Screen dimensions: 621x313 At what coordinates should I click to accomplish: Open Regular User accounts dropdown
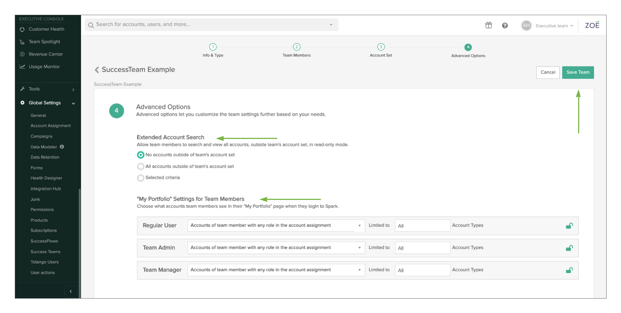pos(276,226)
